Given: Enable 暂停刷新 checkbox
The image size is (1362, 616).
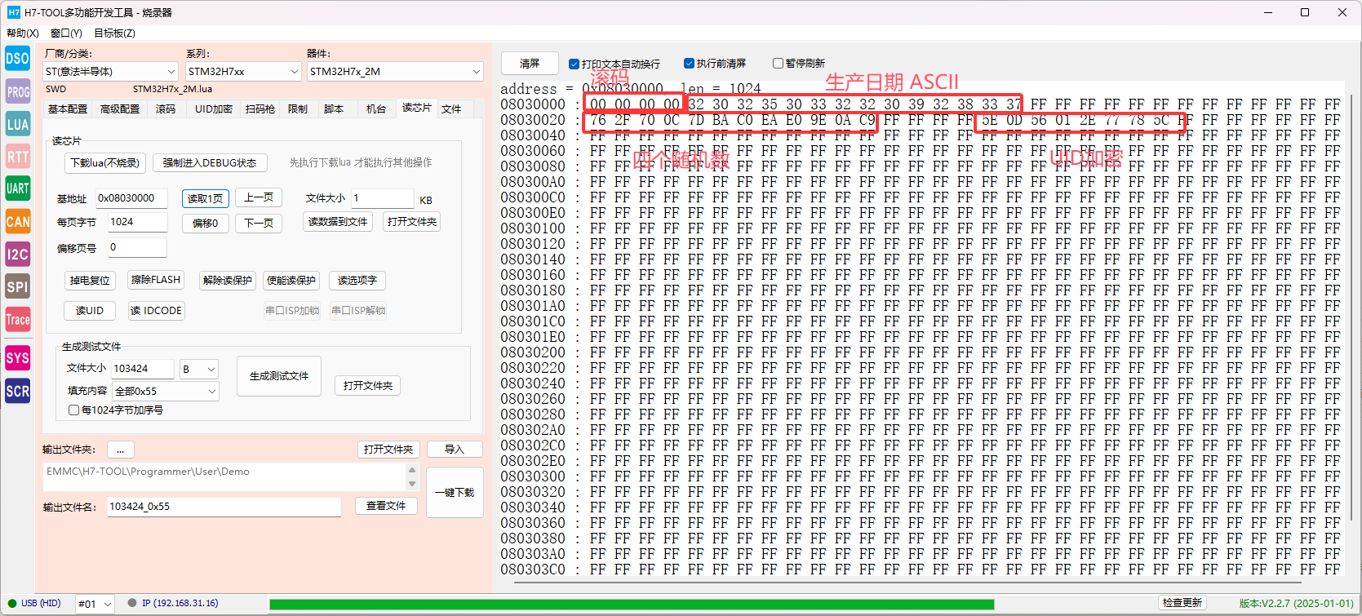Looking at the screenshot, I should (799, 63).
